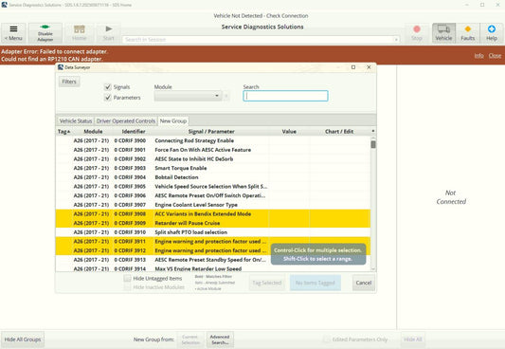
Task: Select row Connecting Rod Strategy Enable
Action: [x=213, y=140]
